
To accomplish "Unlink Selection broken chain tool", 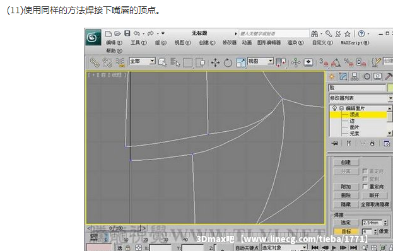I will (107, 62).
